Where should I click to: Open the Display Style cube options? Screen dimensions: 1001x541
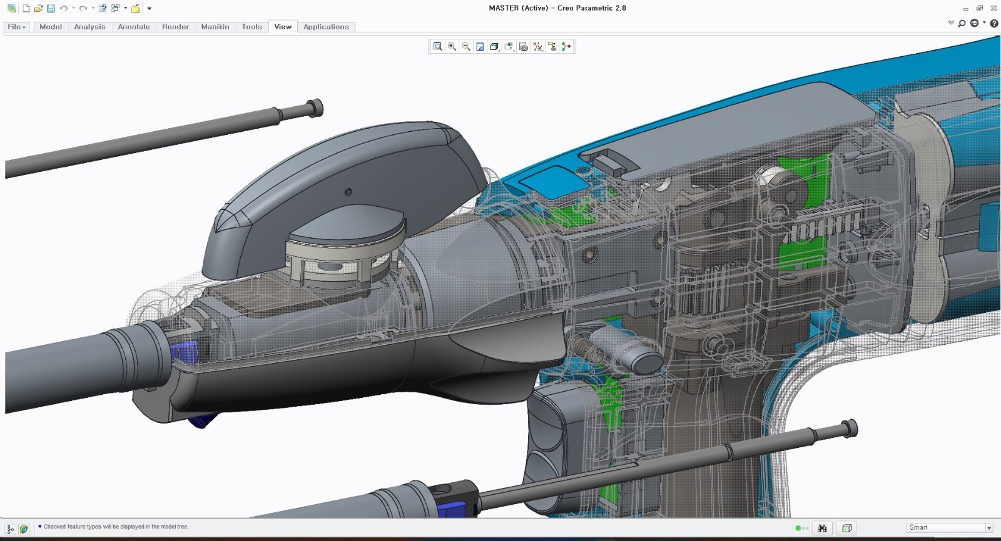(x=494, y=46)
